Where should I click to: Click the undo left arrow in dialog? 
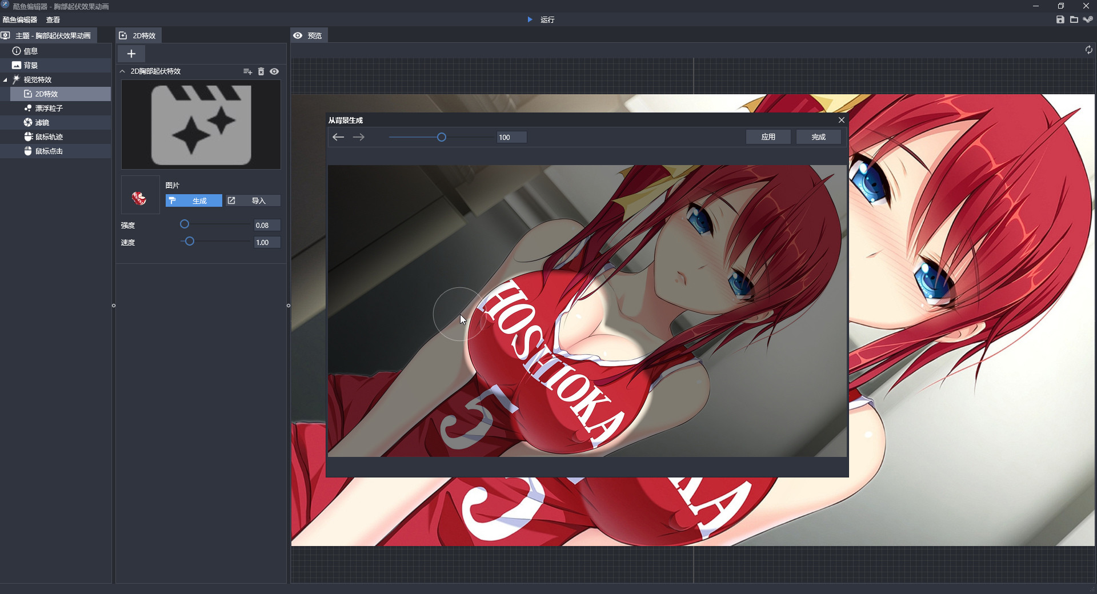pos(338,137)
